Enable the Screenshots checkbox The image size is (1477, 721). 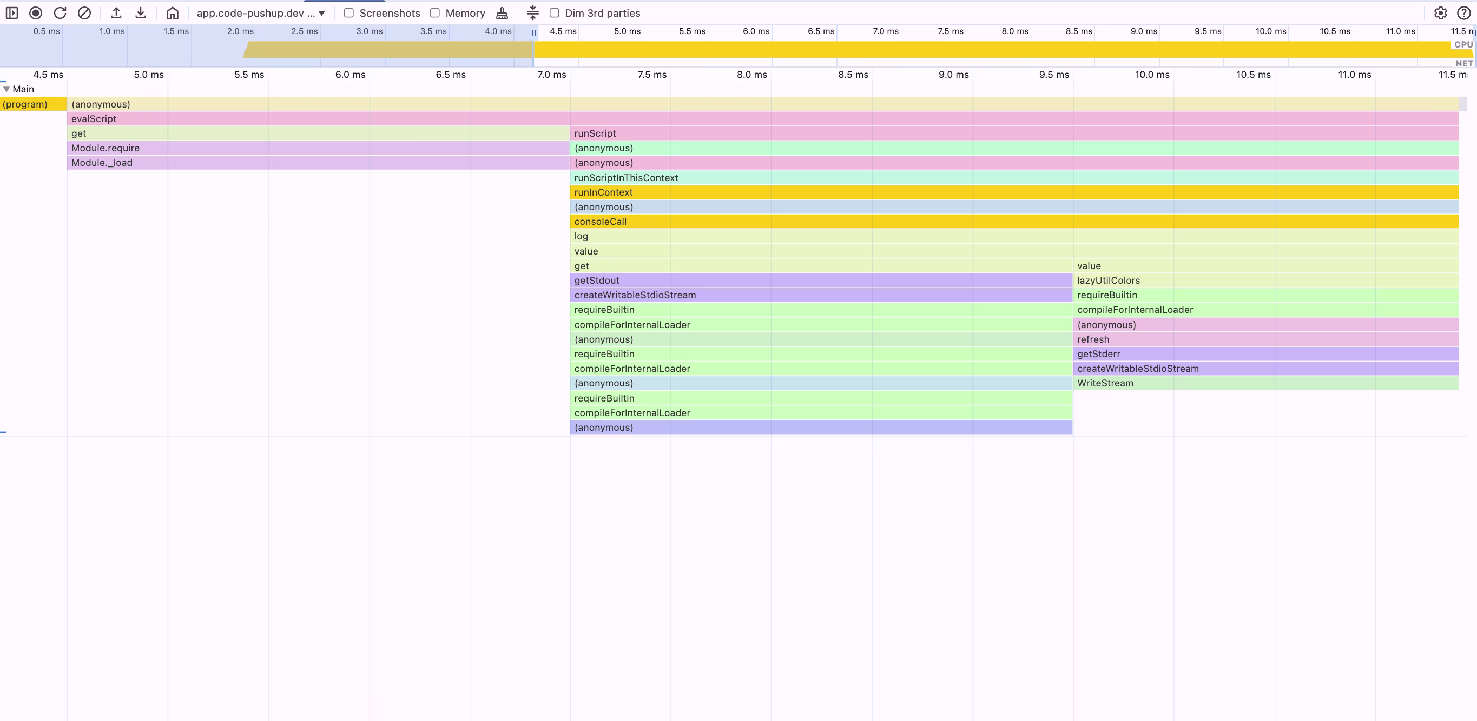point(348,12)
